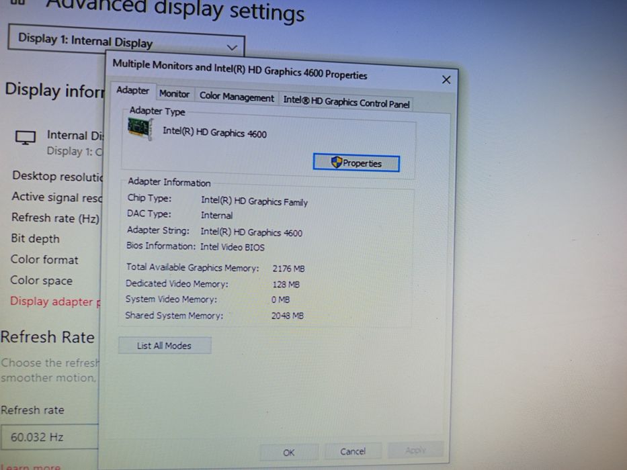Screen dimensions: 627x470
Task: Click the DAC Type value Internal
Action: coord(217,216)
